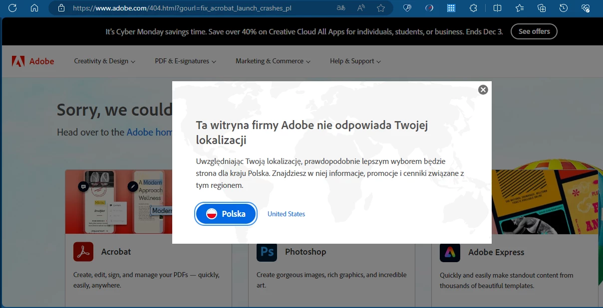
Task: Open Browser essentials heartbeat icon
Action: pyautogui.click(x=586, y=8)
